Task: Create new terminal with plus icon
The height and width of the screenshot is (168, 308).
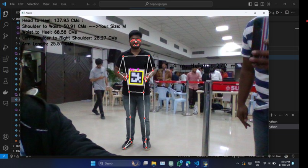Action: tap(271, 115)
